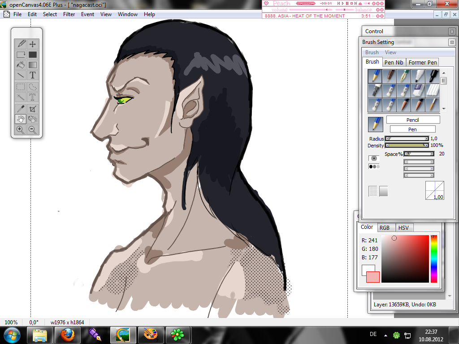Choose the white marker brush preset
This screenshot has width=459, height=344.
418,76
